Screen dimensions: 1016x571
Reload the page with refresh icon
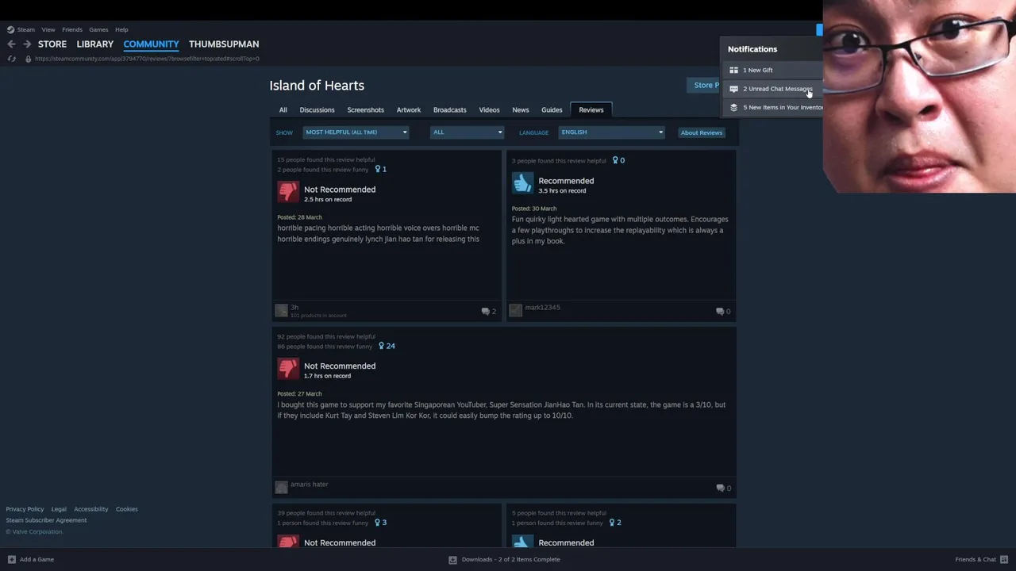[x=11, y=59]
